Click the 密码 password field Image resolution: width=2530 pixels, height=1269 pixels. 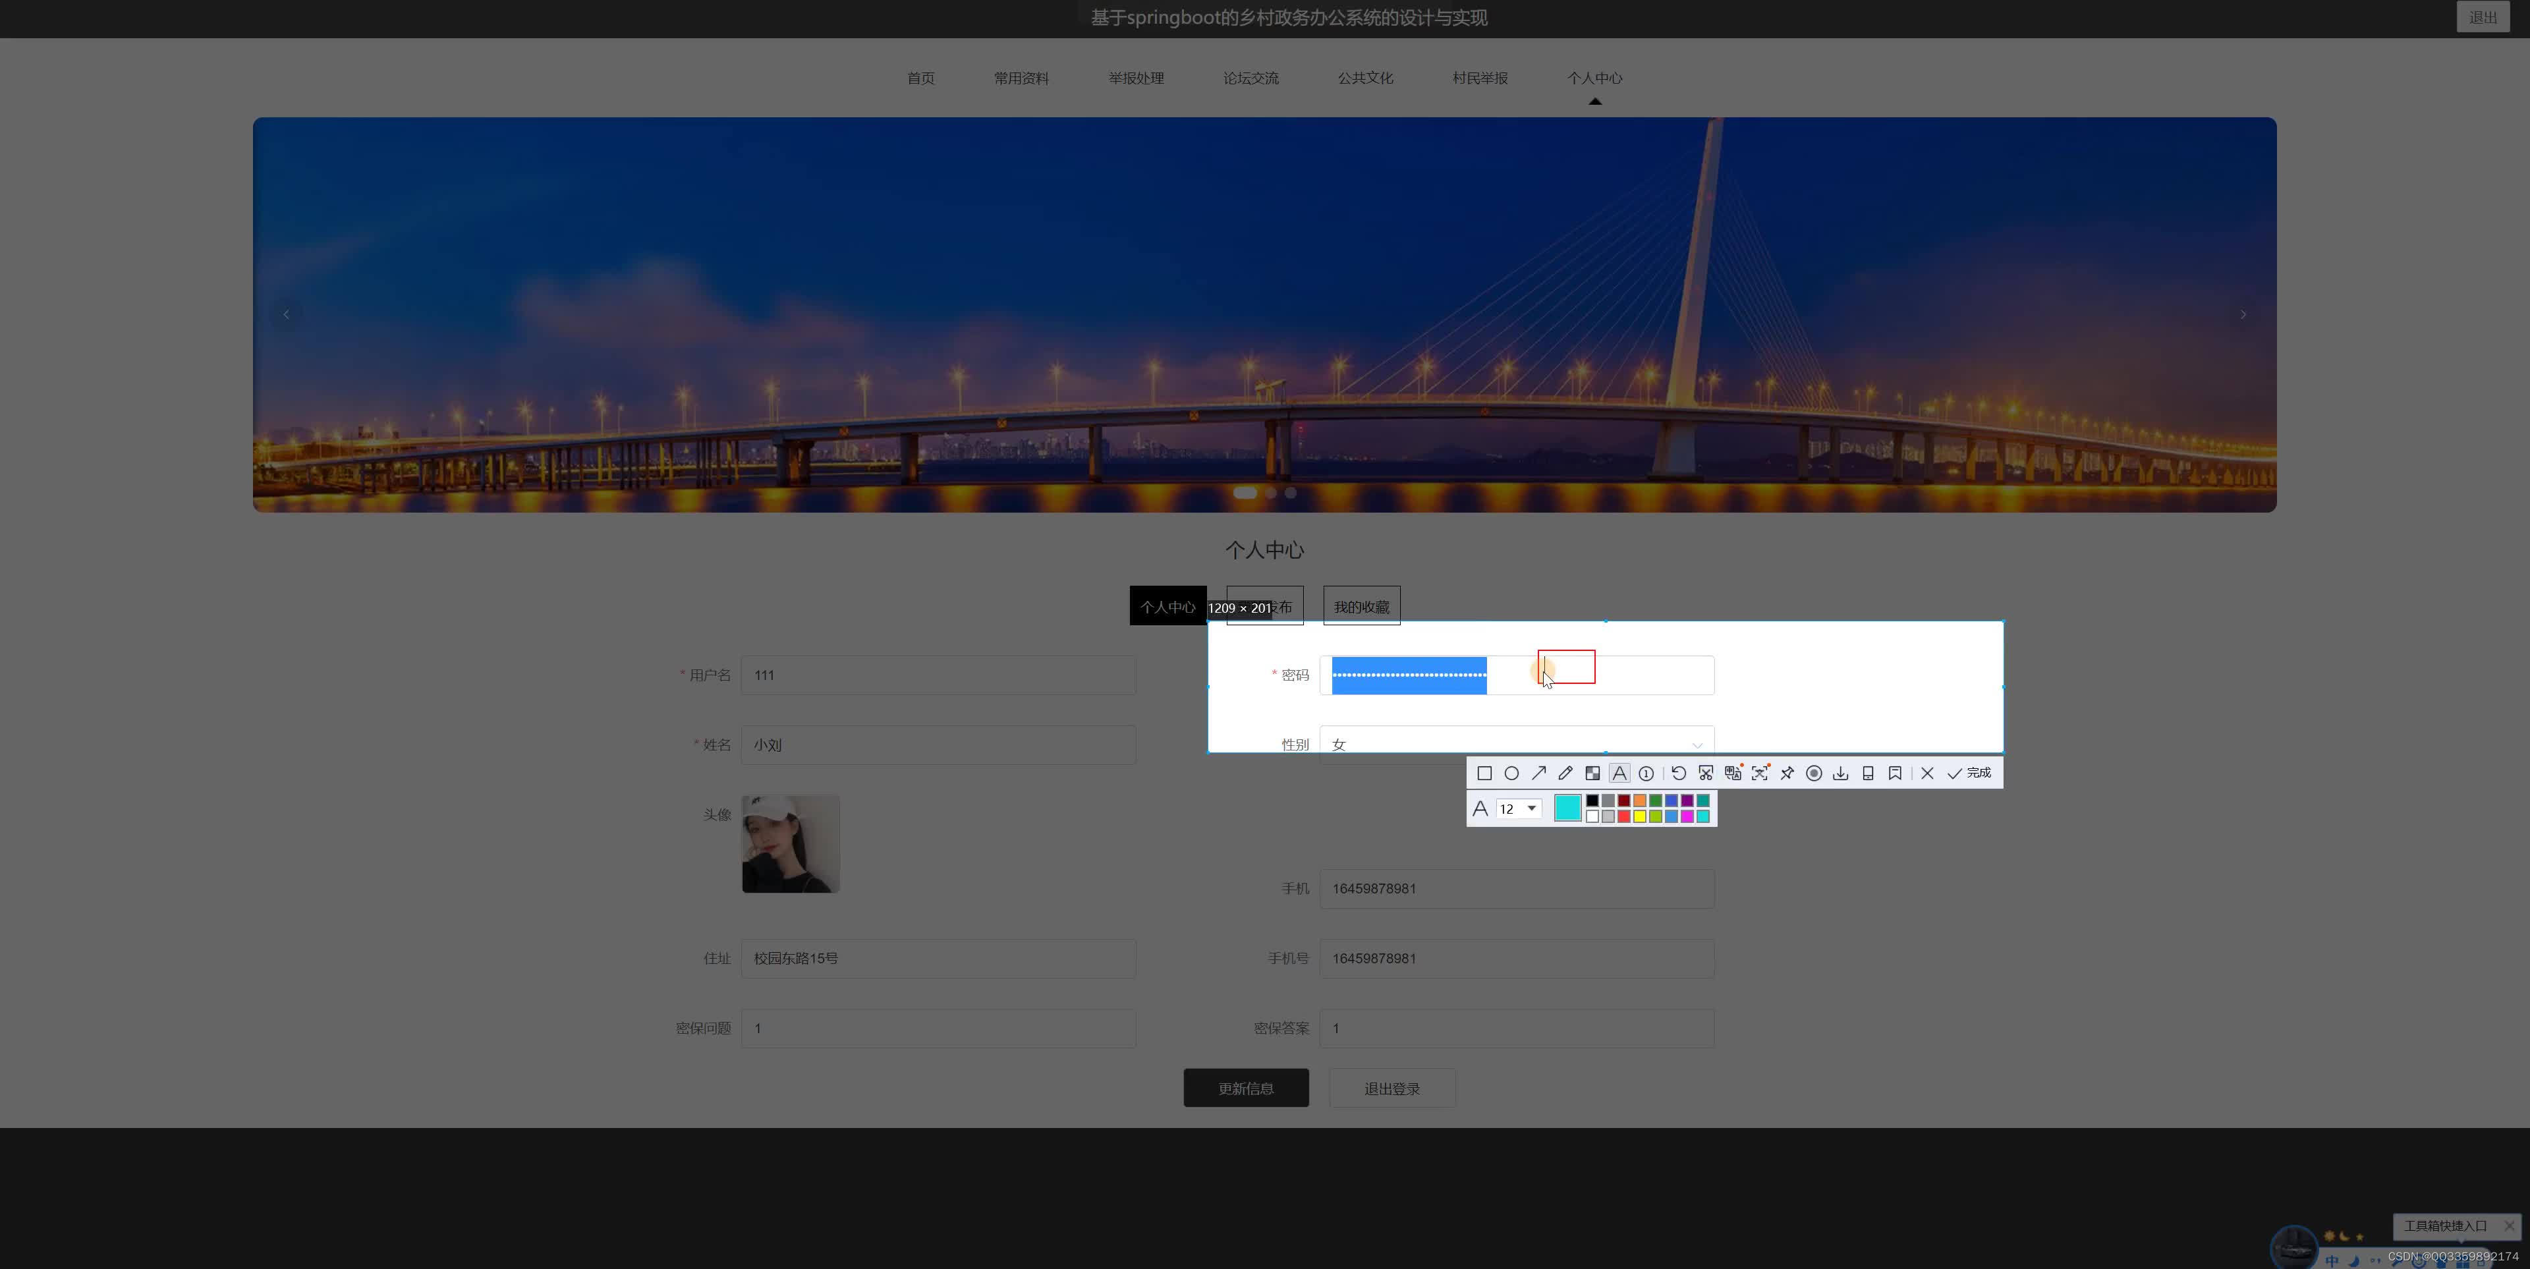(x=1517, y=675)
